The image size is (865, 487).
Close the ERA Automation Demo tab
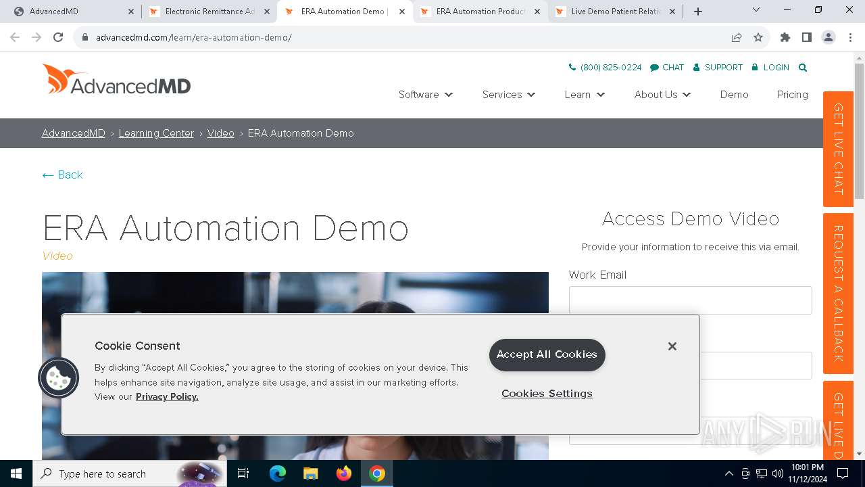pyautogui.click(x=402, y=11)
